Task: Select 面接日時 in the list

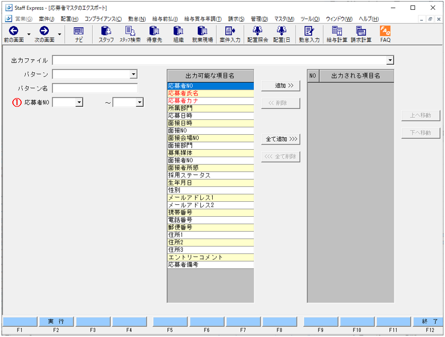Action: click(211, 123)
